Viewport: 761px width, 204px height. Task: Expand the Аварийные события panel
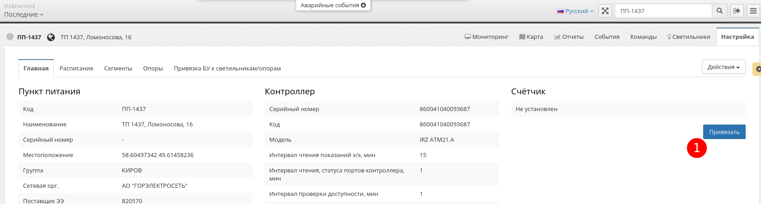tap(333, 5)
